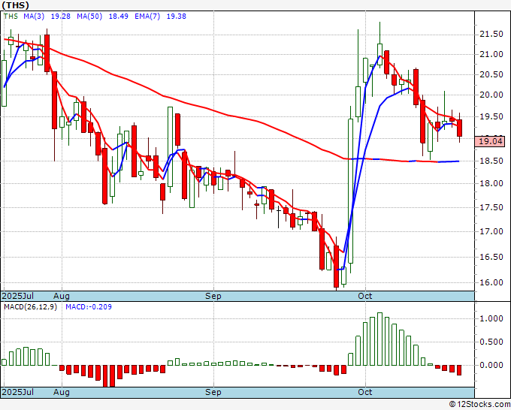
Task: Click 2025Jul on the MACD panel time axis
Action: (x=18, y=392)
